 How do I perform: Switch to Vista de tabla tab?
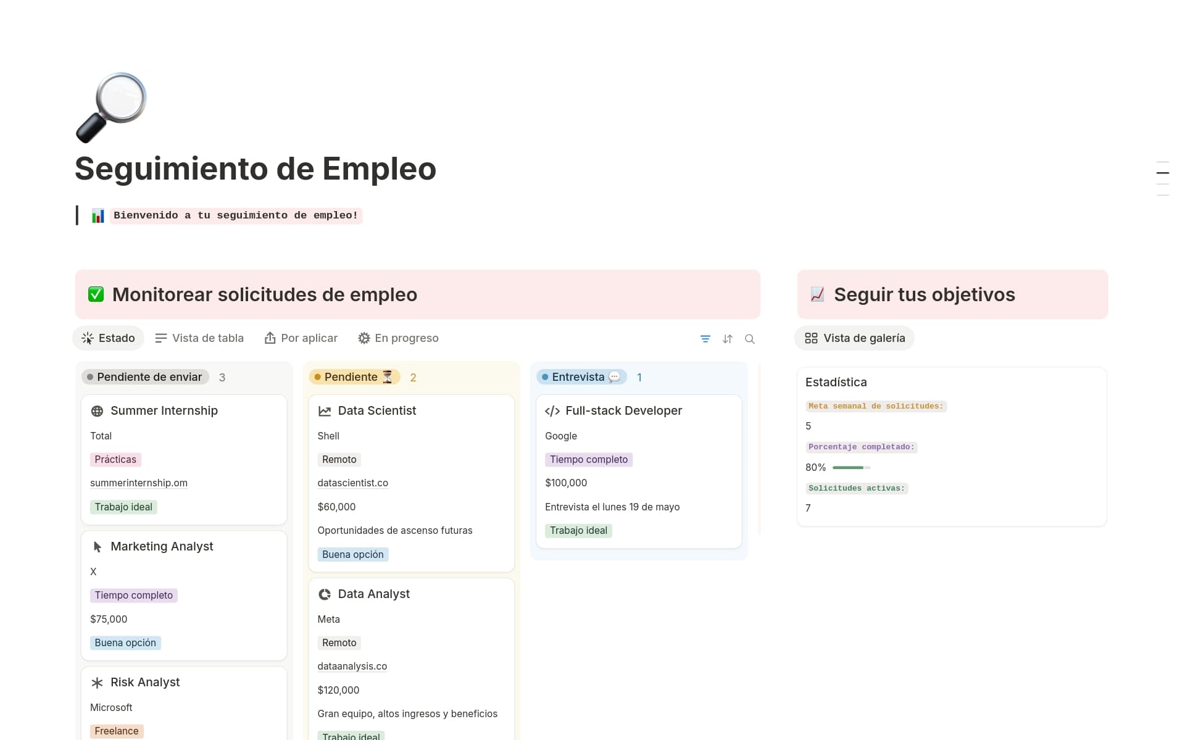point(199,338)
